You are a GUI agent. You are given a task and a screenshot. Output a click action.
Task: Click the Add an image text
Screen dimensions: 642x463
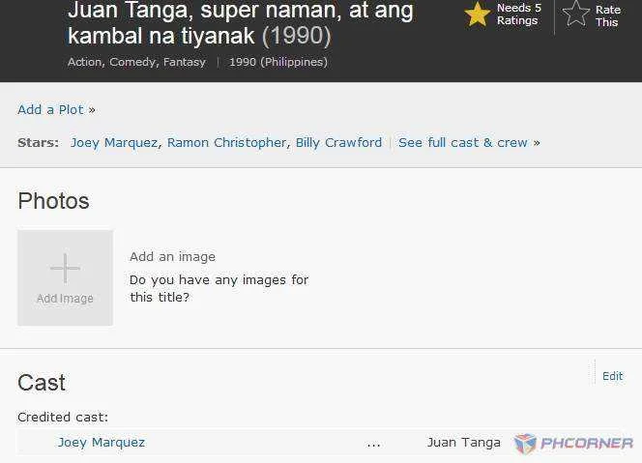pos(172,257)
